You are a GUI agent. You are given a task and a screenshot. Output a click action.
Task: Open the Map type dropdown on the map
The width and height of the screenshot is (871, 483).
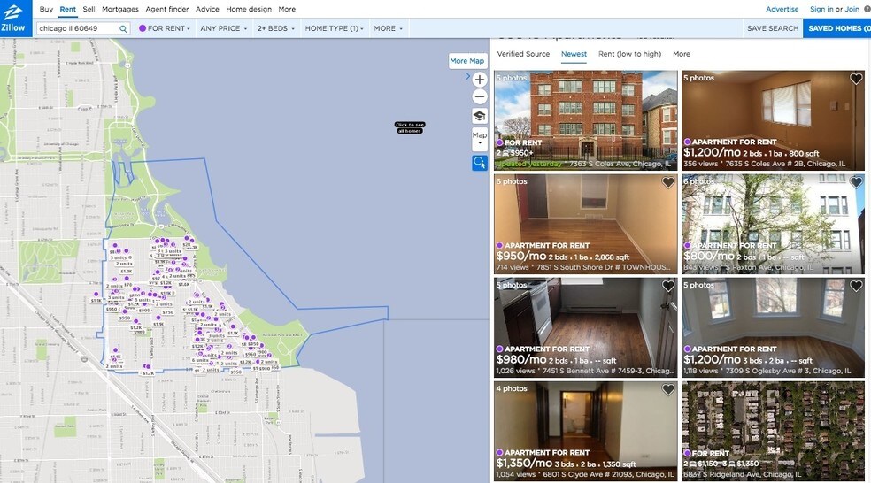pos(480,140)
